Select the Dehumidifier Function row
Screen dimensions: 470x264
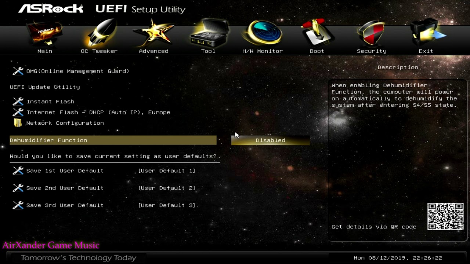pos(113,140)
